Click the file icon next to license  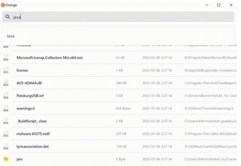coord(6,70)
